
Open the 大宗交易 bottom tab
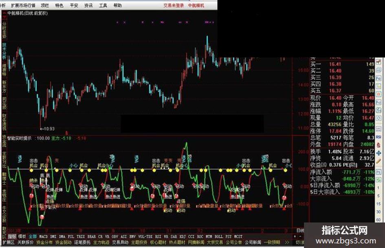[215, 242]
